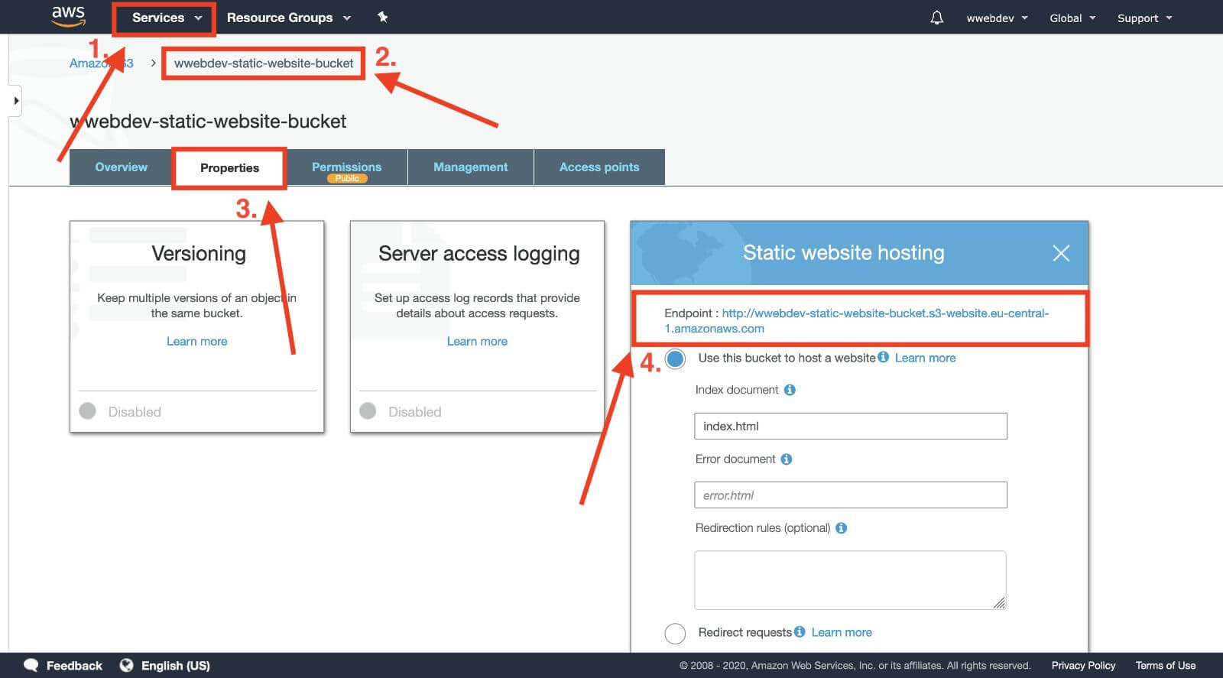The height and width of the screenshot is (678, 1223).
Task: Click the Public badge under Permissions
Action: [347, 179]
